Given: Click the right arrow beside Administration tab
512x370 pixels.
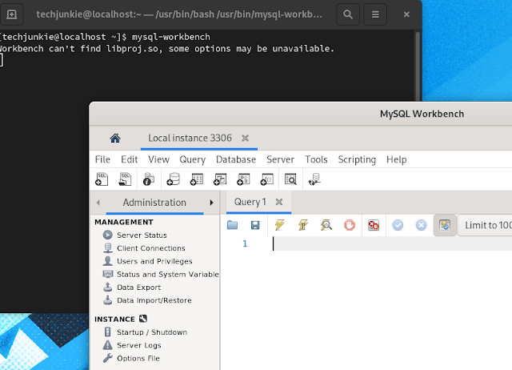Looking at the screenshot, I should click(x=211, y=203).
